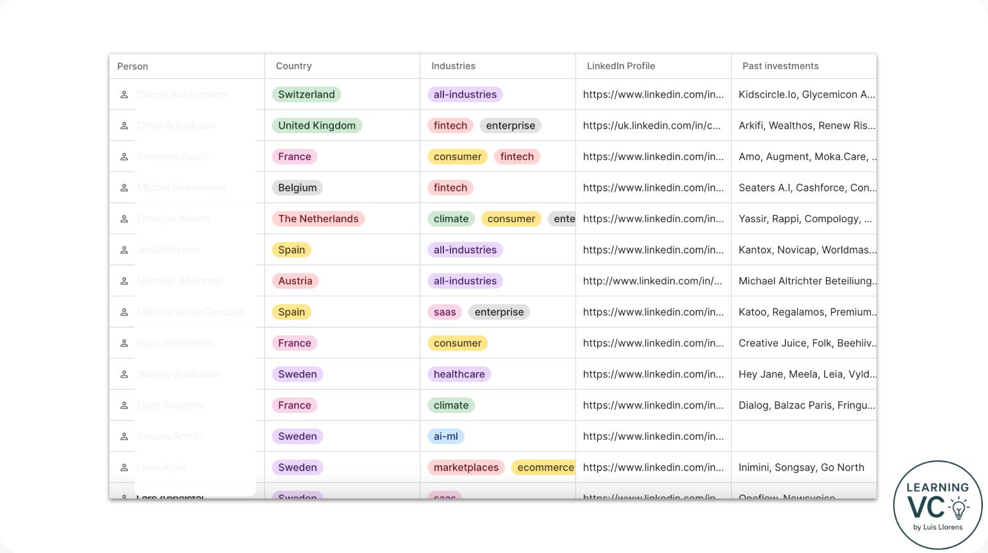988x553 pixels.
Task: Click the healthcare industry tag
Action: pos(459,374)
